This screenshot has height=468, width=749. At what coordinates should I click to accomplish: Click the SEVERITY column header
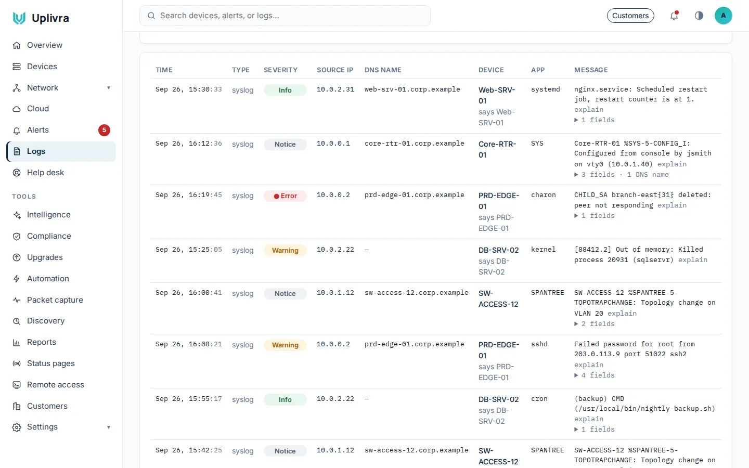[280, 70]
